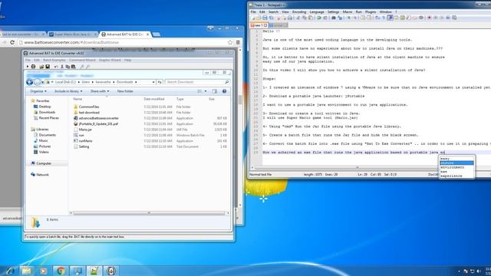Screen dimensions: 491x276
Task: Open the Language menu in Notepad++
Action: [317, 12]
